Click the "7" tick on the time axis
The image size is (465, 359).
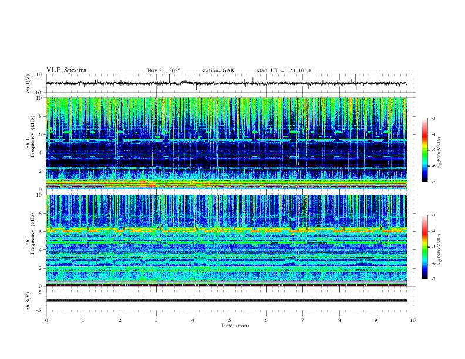pos(303,320)
